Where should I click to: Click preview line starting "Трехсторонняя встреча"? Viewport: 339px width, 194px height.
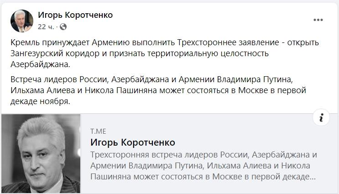point(203,155)
